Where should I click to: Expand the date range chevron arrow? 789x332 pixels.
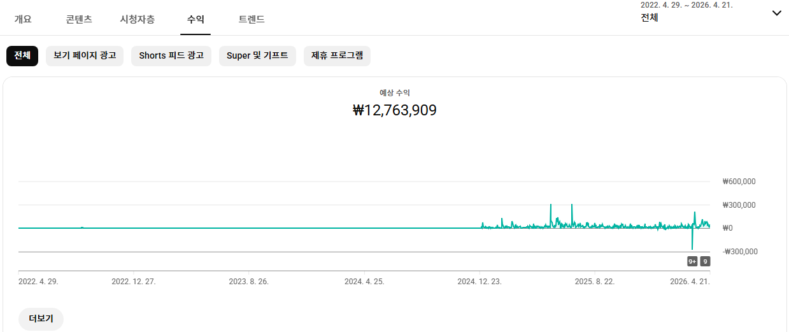pyautogui.click(x=776, y=13)
